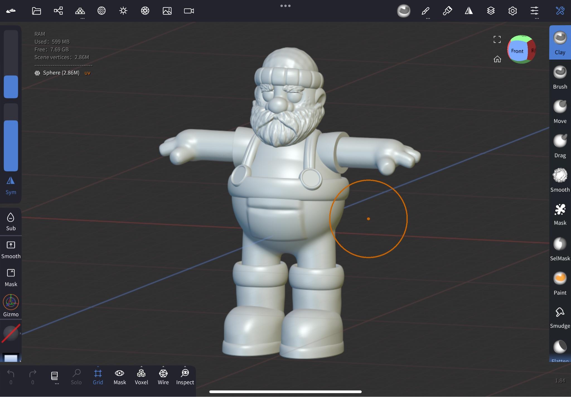Toggle Wire wireframe view
The height and width of the screenshot is (397, 571).
tap(163, 377)
